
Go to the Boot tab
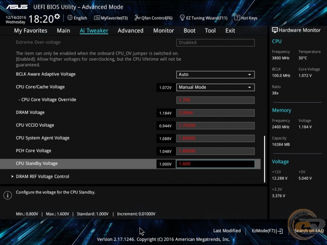click(x=190, y=31)
